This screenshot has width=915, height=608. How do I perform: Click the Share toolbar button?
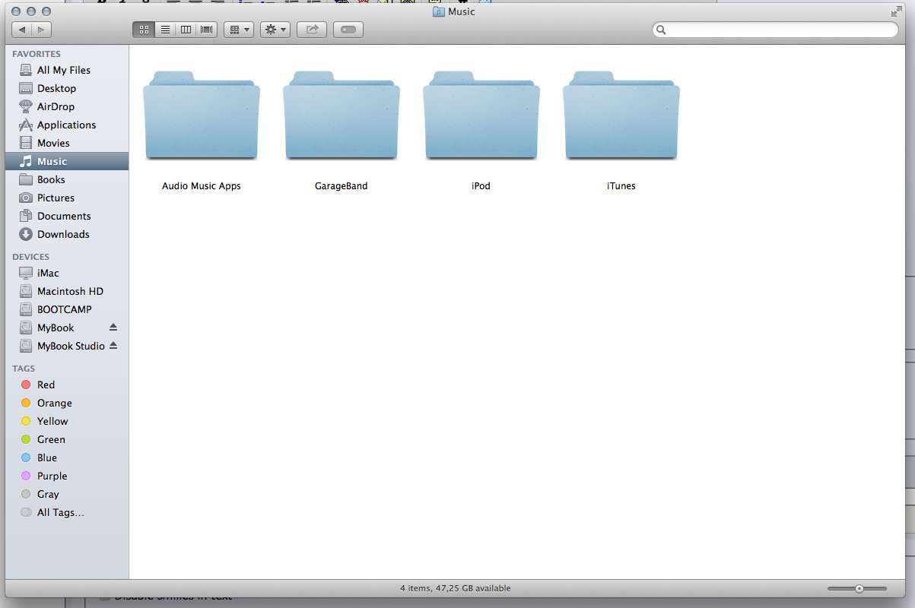pyautogui.click(x=312, y=30)
